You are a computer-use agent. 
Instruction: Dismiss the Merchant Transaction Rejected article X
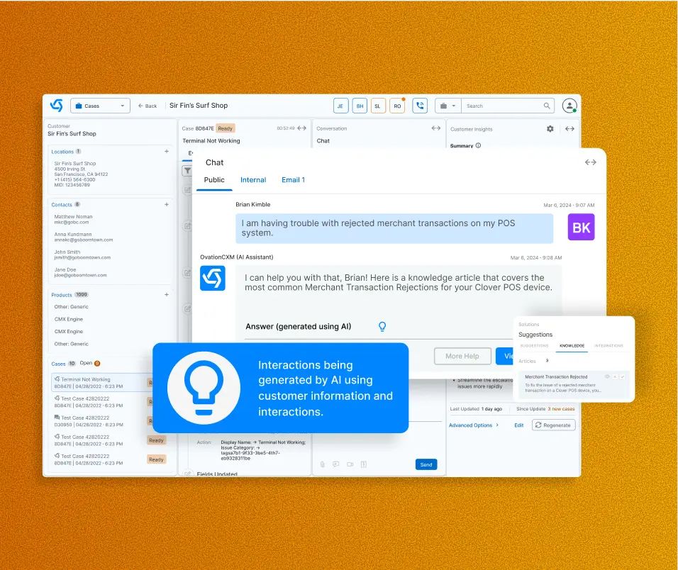tap(615, 376)
